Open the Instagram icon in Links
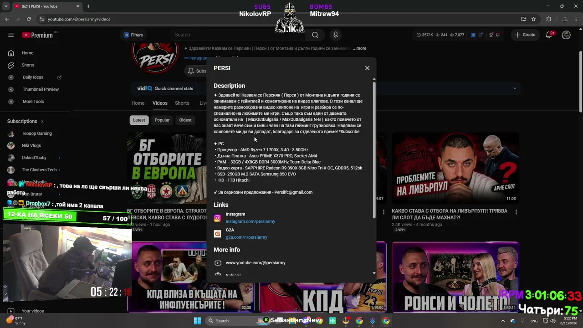This screenshot has height=328, width=583. (218, 218)
